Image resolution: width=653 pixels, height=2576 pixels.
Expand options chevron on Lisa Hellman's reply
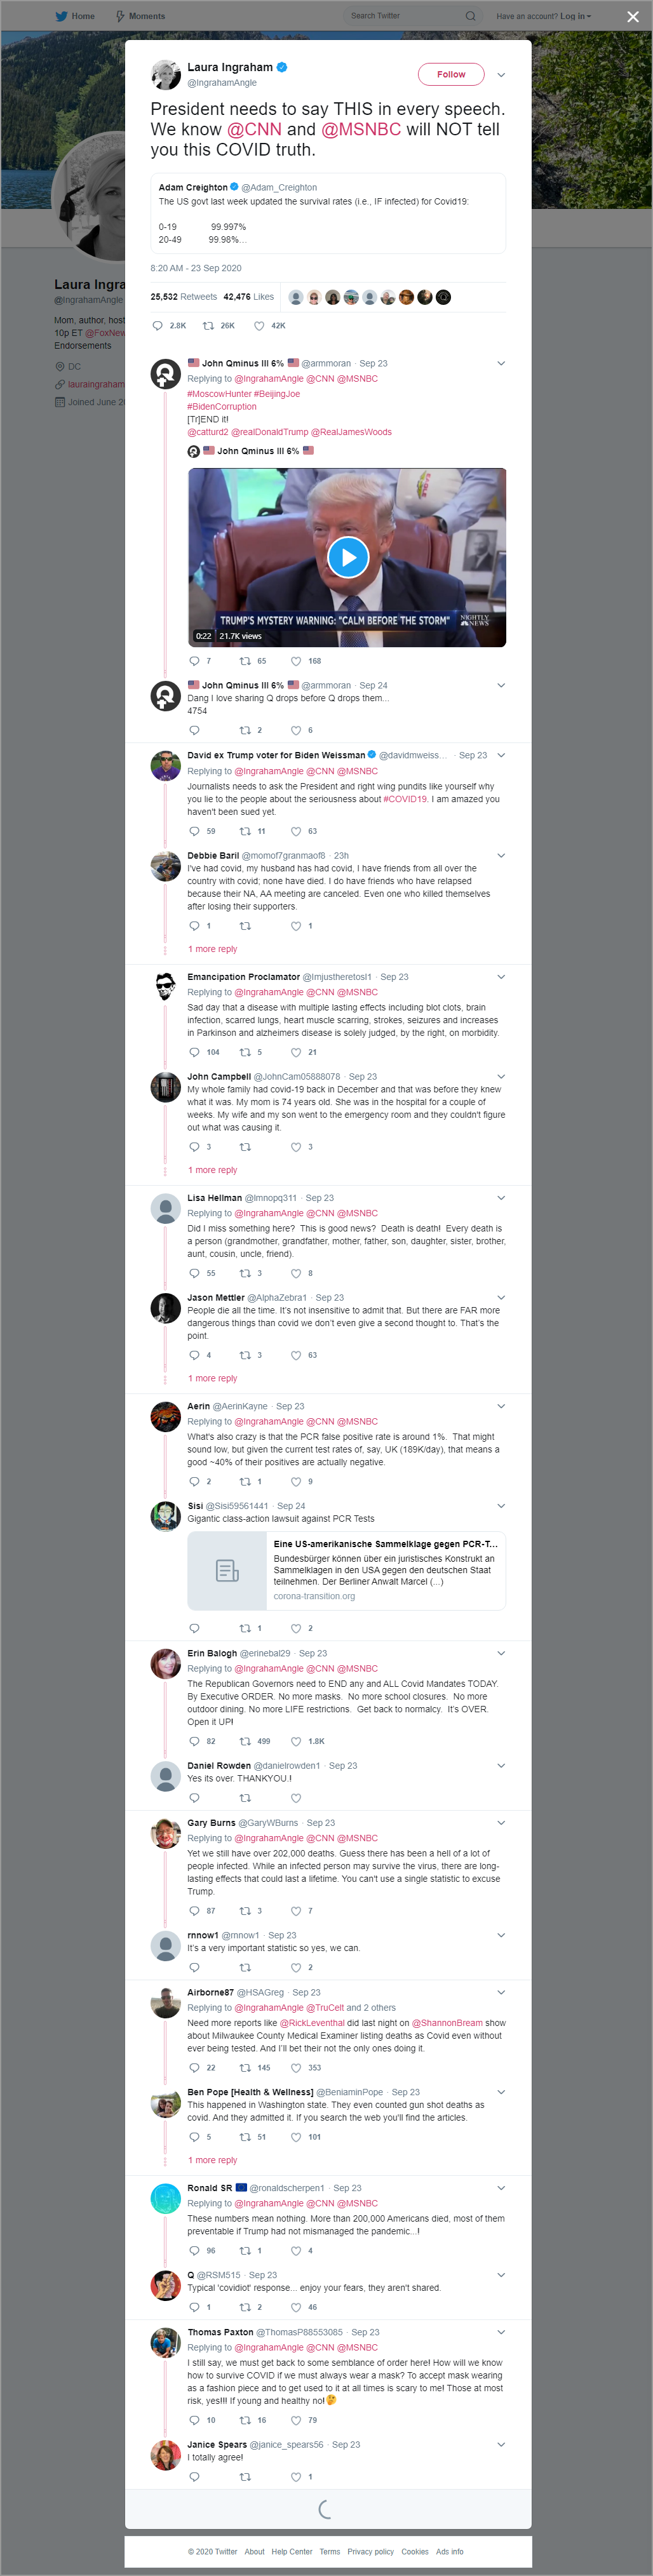pyautogui.click(x=501, y=1198)
